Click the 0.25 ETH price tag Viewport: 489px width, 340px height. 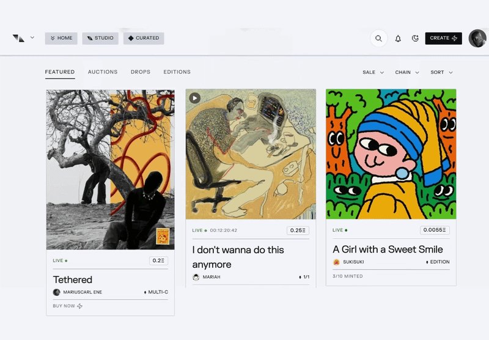point(298,231)
